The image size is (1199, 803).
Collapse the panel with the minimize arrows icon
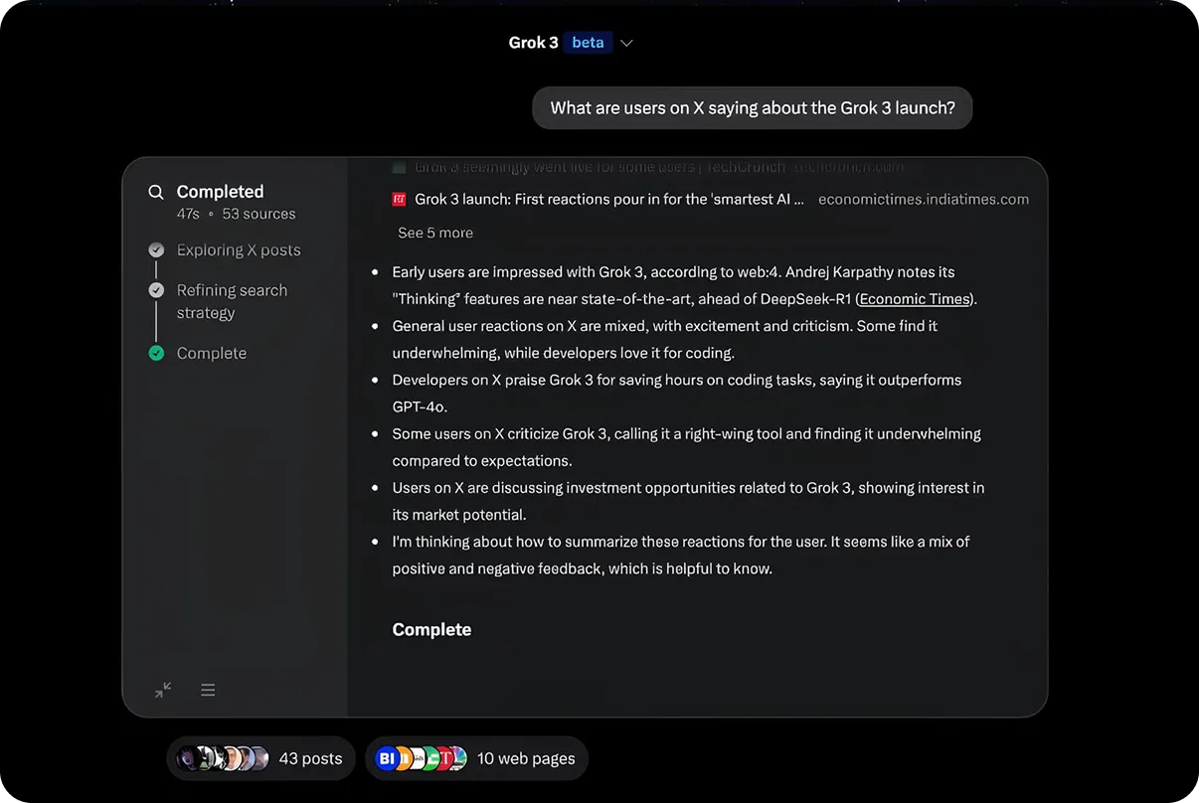pos(163,690)
